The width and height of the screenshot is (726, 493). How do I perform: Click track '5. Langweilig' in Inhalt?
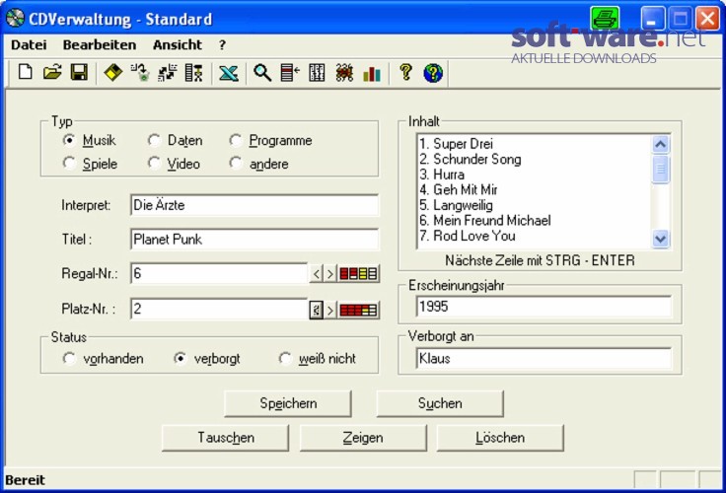(x=456, y=205)
